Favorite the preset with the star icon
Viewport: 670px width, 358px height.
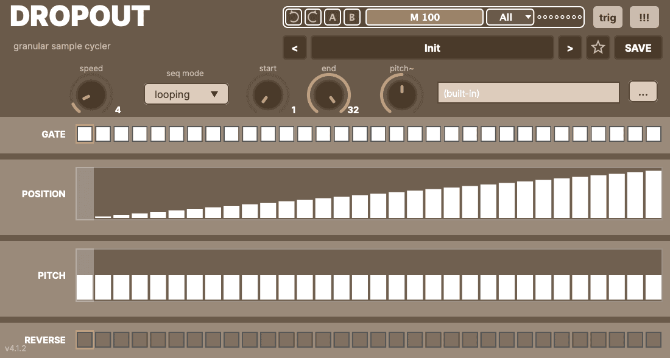tap(598, 47)
